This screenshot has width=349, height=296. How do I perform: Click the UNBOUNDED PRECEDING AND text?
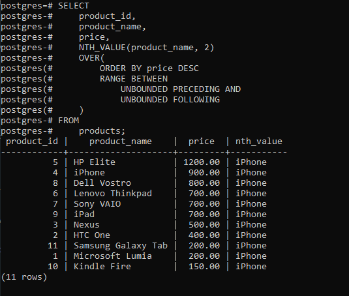(x=181, y=89)
